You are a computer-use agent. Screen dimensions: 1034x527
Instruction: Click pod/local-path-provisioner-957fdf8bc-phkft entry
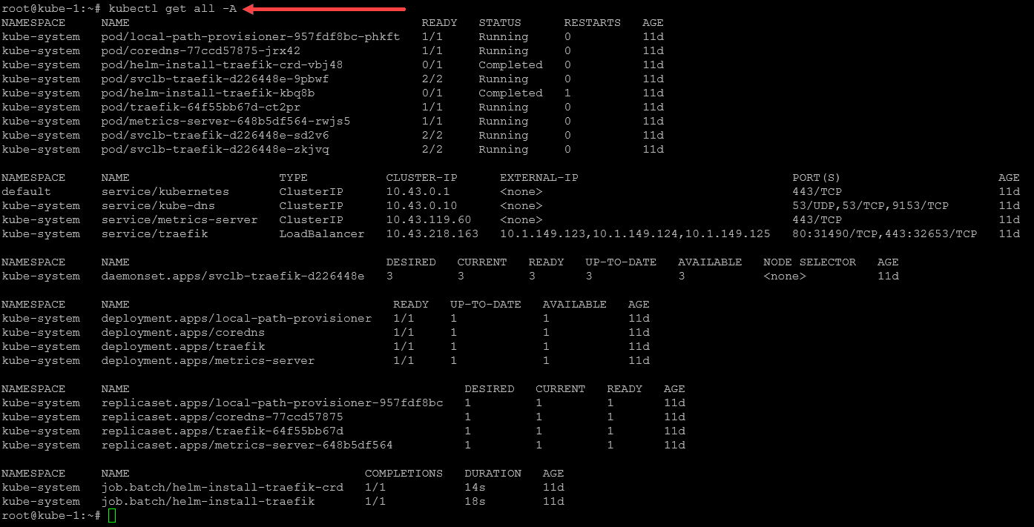click(251, 37)
